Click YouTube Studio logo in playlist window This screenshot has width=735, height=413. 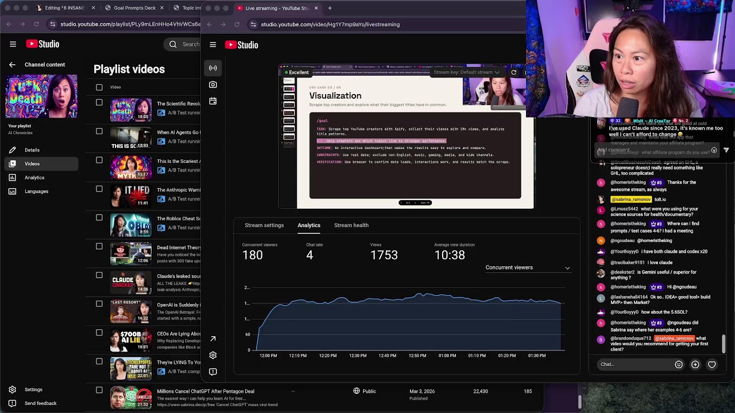pos(42,44)
